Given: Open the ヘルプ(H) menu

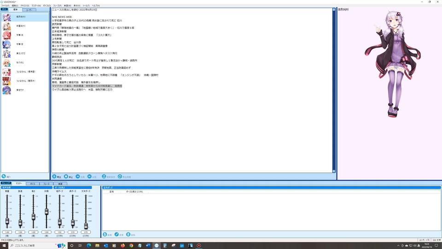Looking at the screenshot, I should coord(96,6).
